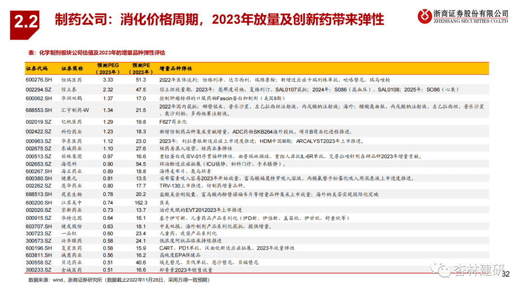Select company name 健康元
Viewport: 522px width, 293px height.
69,179
